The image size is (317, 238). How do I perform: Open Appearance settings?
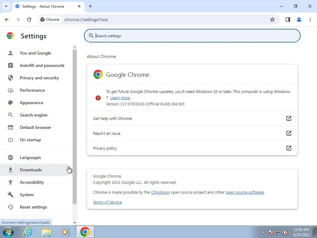pyautogui.click(x=36, y=103)
